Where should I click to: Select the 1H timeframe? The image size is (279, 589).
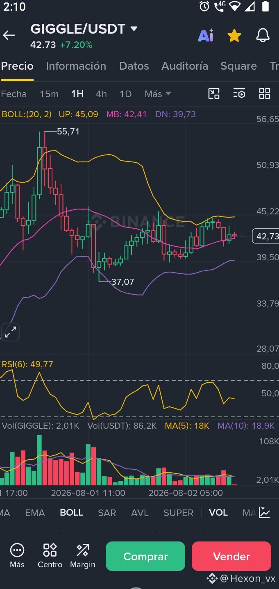77,94
